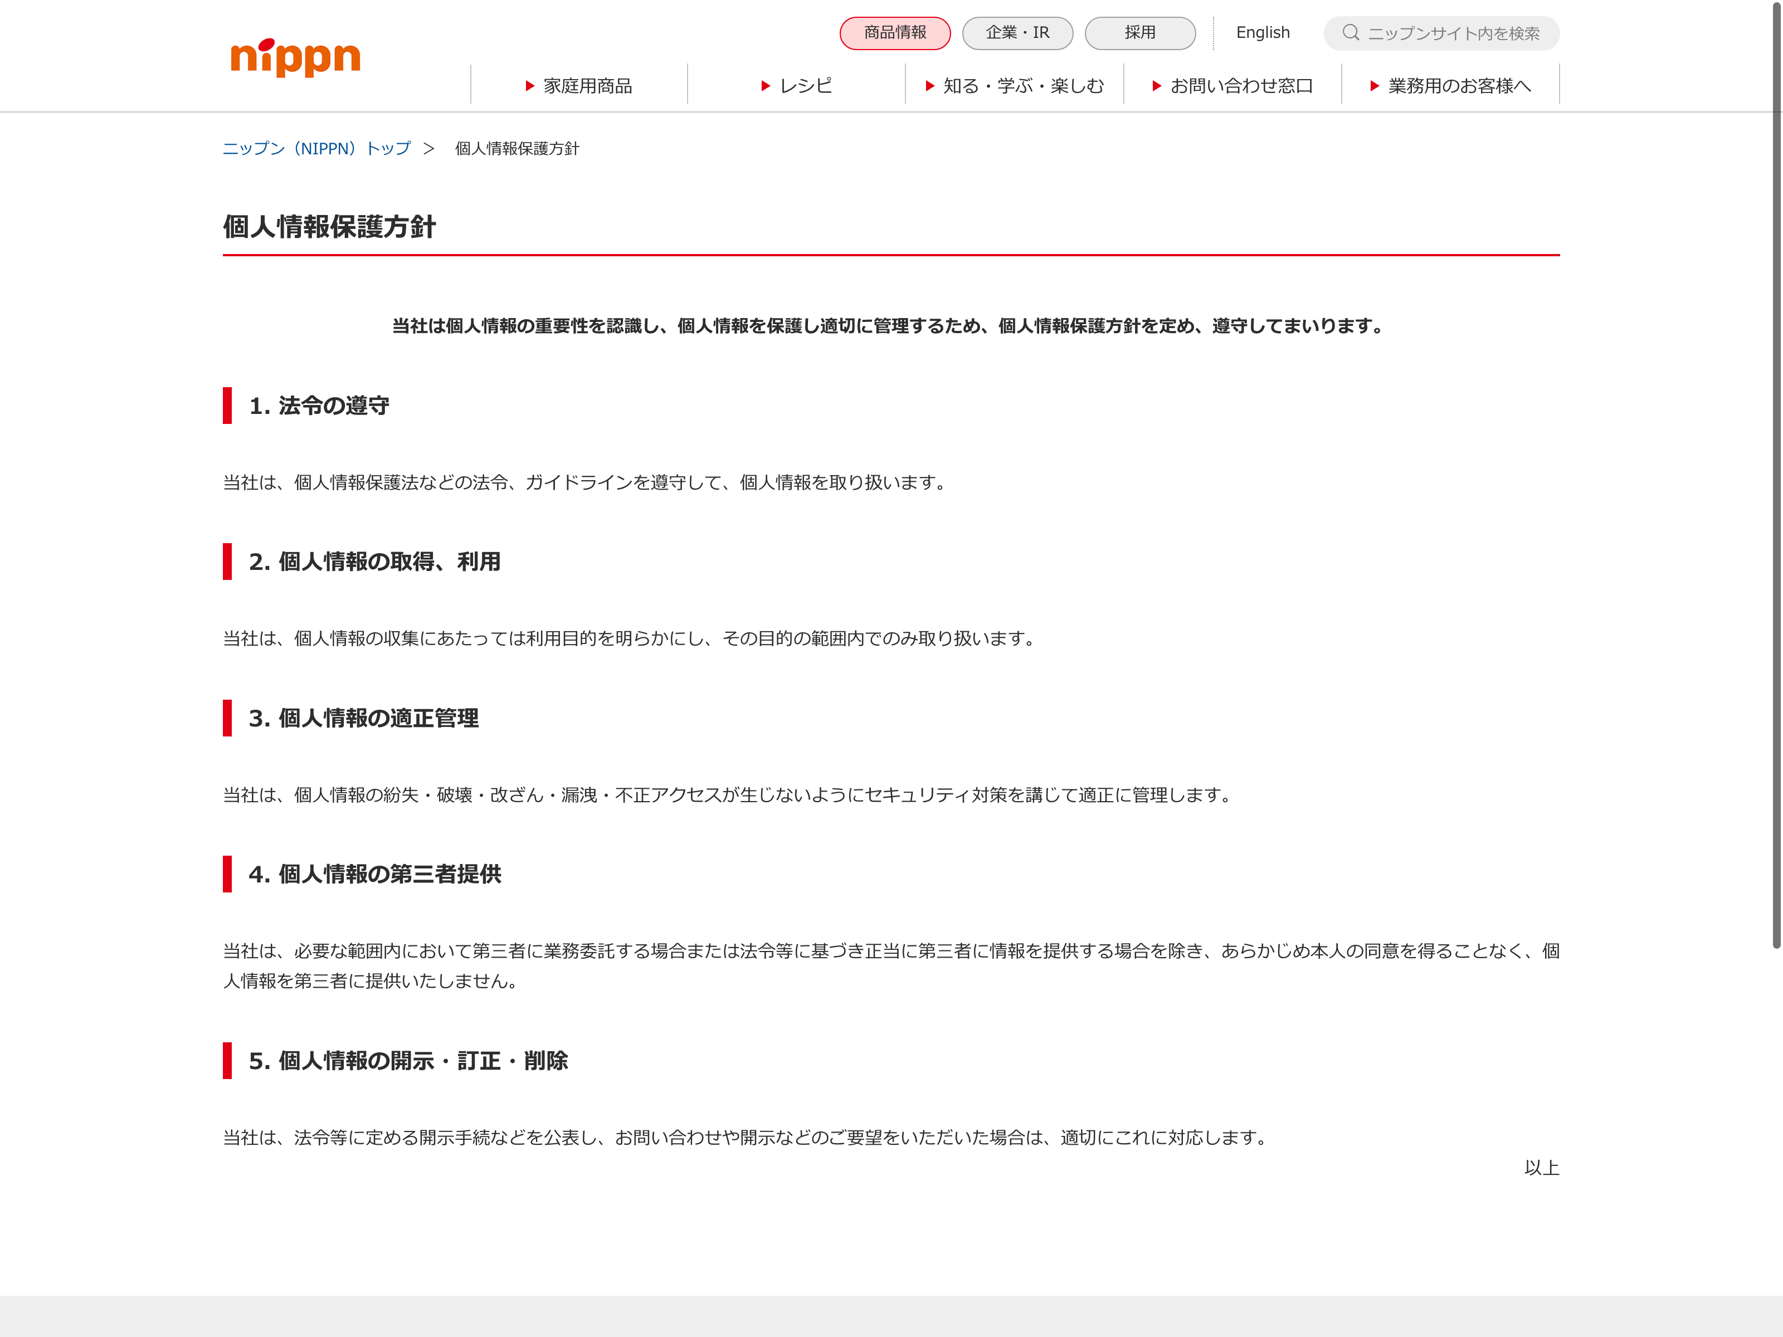This screenshot has width=1783, height=1337.
Task: Click red arrow beside 知る・学ぶ・楽しむ
Action: tap(929, 86)
